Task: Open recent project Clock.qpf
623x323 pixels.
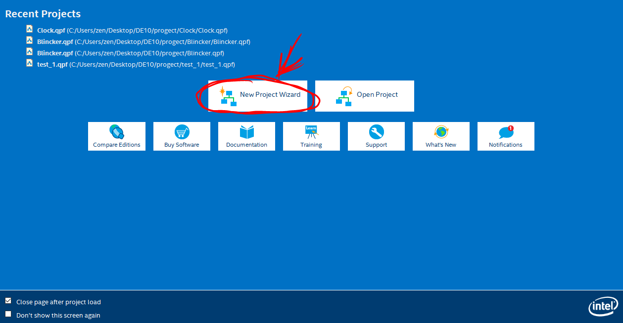Action: tap(132, 30)
